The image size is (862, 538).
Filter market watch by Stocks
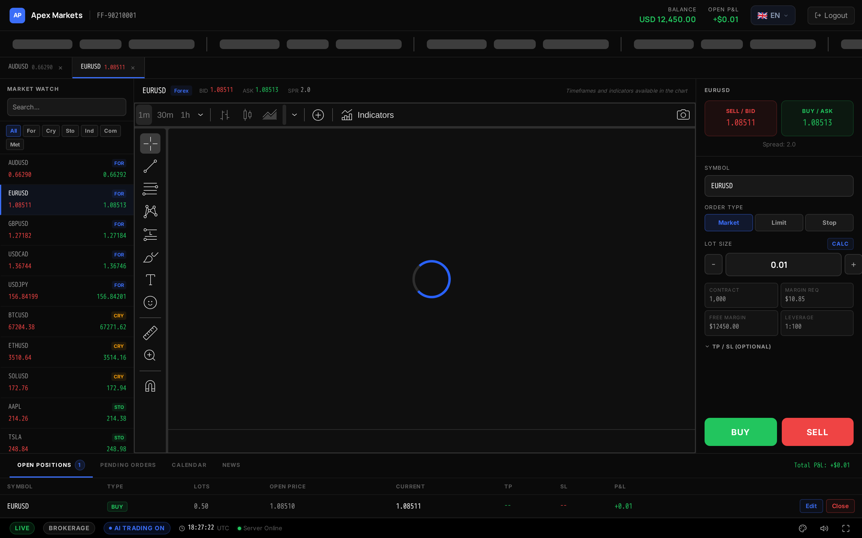[x=70, y=131]
